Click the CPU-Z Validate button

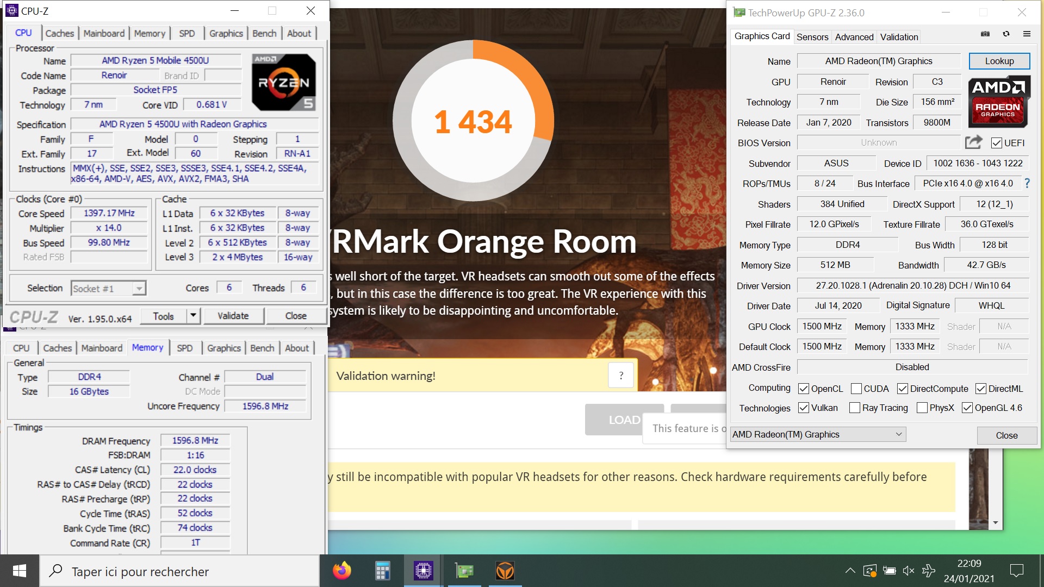point(233,316)
